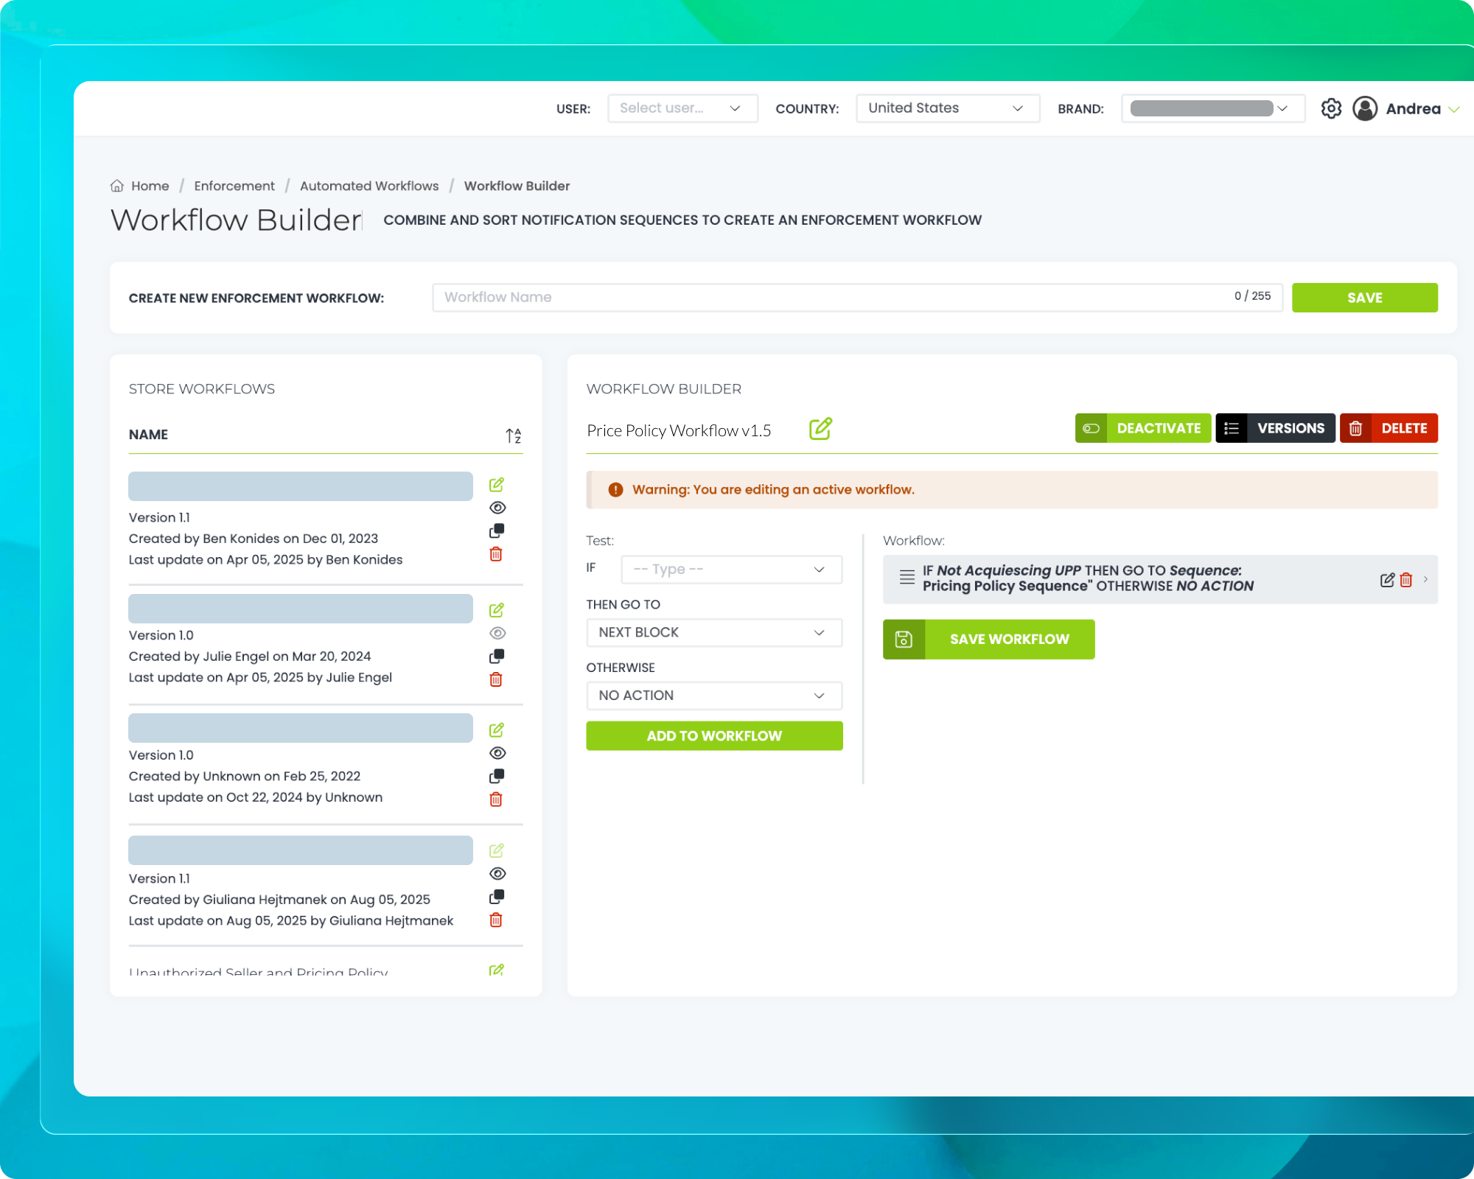Delete Julie Engel's workflow

click(497, 679)
